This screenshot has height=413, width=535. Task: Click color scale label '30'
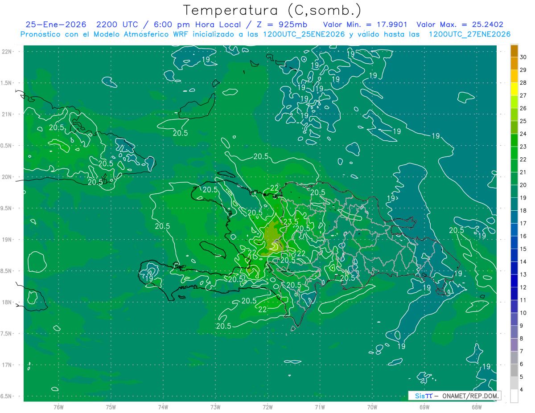(x=523, y=57)
